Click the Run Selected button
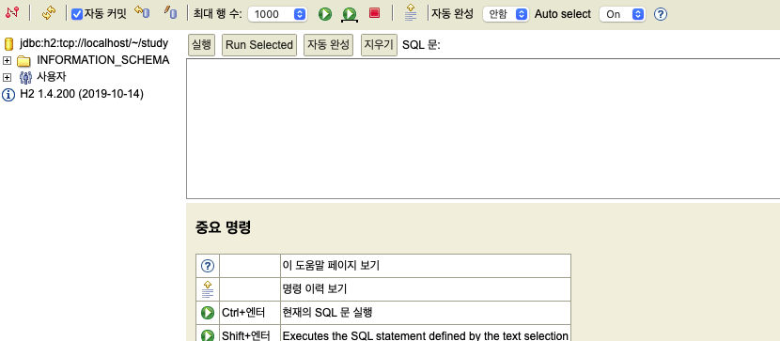Viewport: 780px width, 341px height. click(259, 45)
